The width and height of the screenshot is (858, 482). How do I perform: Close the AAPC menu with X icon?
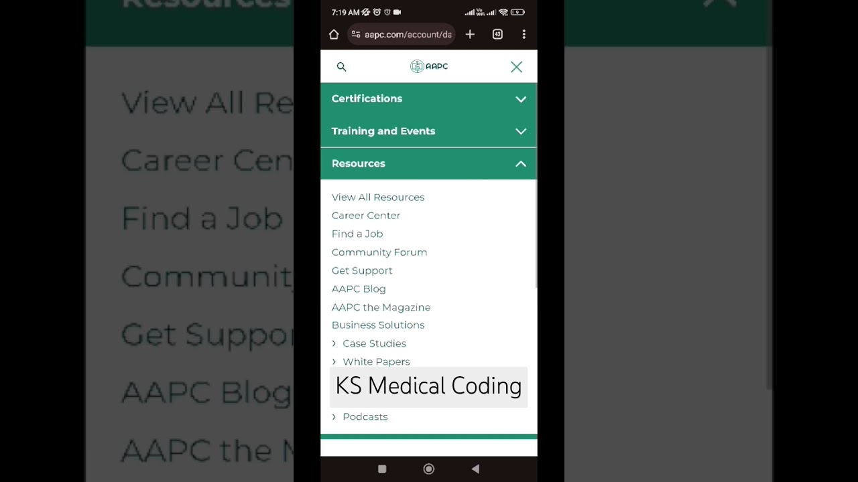tap(516, 66)
